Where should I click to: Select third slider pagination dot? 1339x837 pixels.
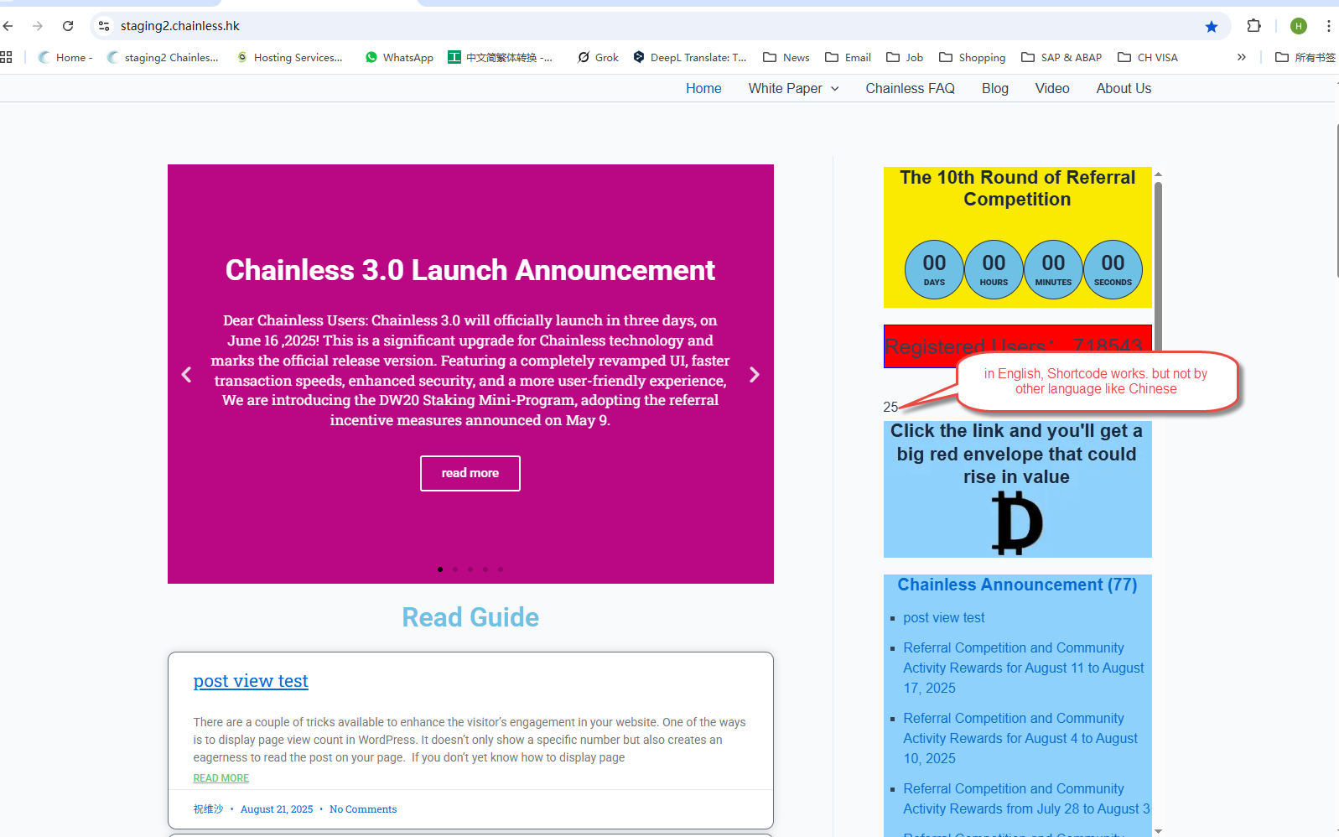pos(470,569)
